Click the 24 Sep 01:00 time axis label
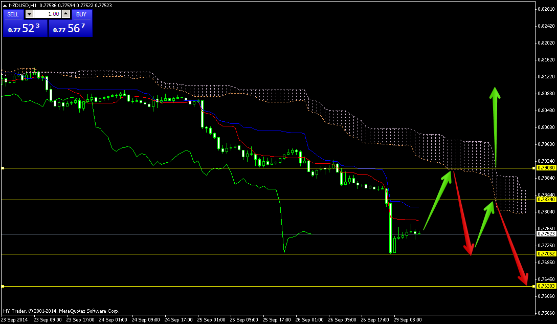557x324 pixels. pos(113,320)
